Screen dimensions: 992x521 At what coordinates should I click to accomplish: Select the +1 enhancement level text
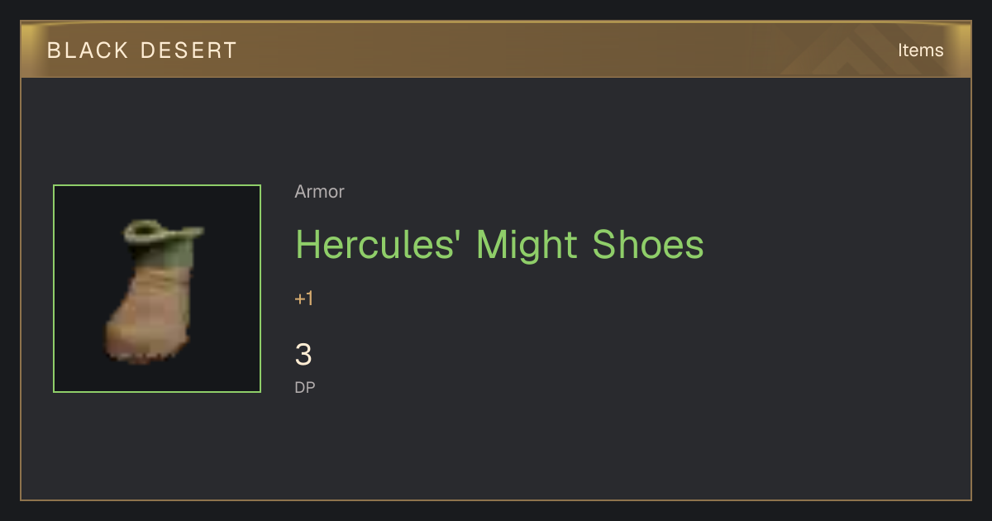coord(304,299)
